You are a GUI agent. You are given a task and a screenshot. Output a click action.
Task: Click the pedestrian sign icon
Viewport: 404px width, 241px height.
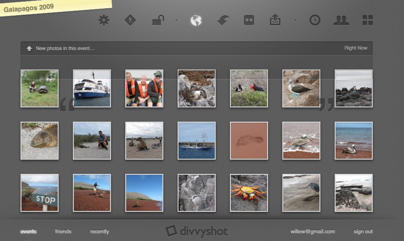tap(130, 20)
